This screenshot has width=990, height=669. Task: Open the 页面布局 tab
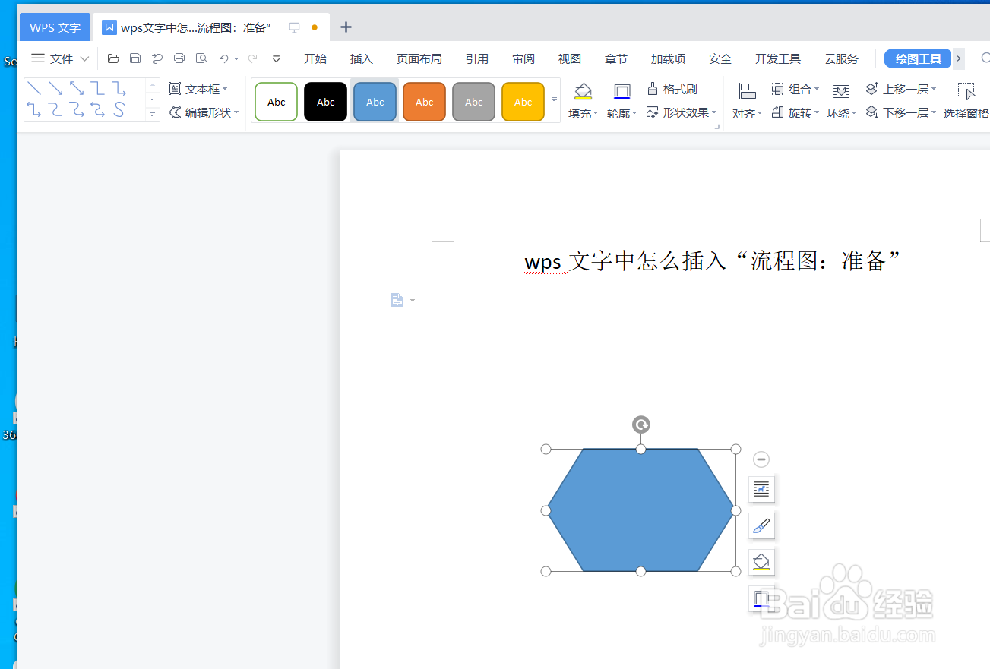point(419,58)
